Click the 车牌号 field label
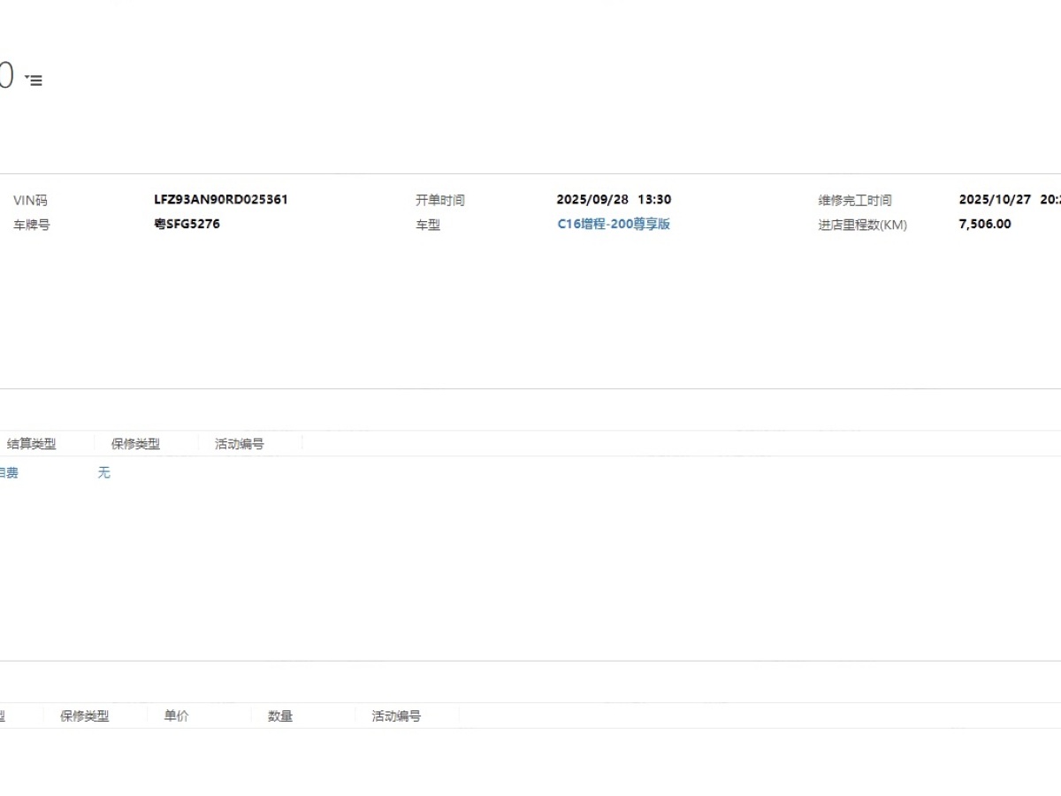This screenshot has width=1061, height=796. click(32, 226)
